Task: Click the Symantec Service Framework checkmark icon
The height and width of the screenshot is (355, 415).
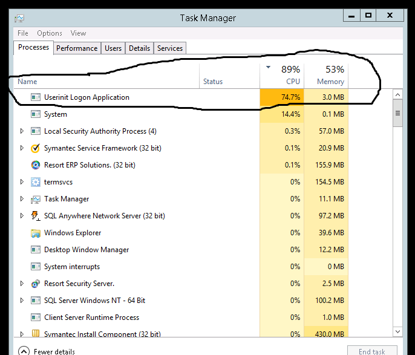Action: [36, 148]
